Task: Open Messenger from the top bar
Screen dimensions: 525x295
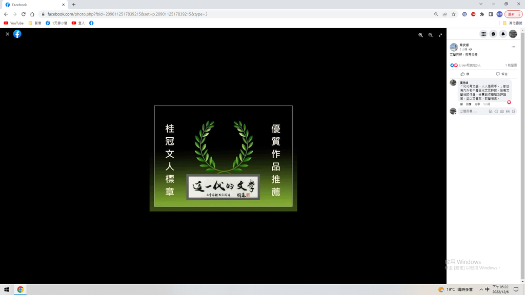Action: 493,34
